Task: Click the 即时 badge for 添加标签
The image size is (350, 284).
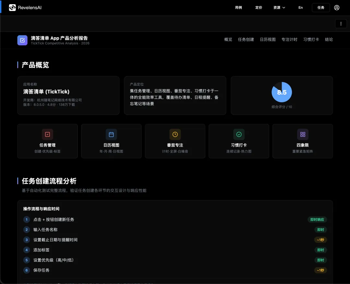Action: coord(321,250)
